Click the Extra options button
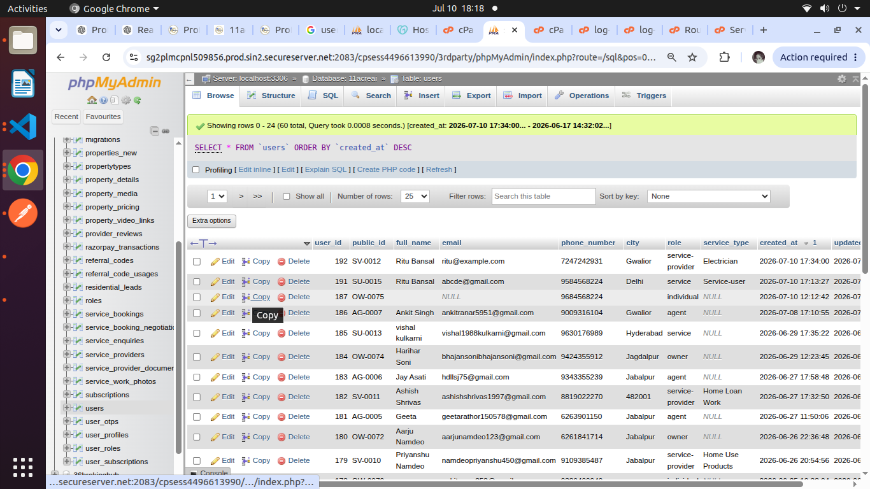Viewport: 870px width, 489px height. pos(211,221)
